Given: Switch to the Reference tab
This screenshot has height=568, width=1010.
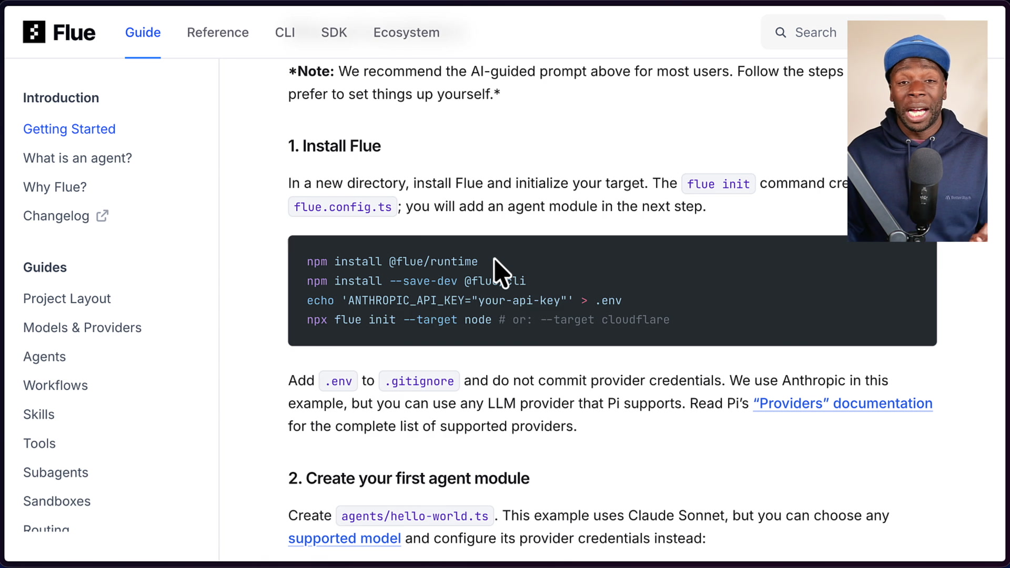Looking at the screenshot, I should tap(218, 33).
